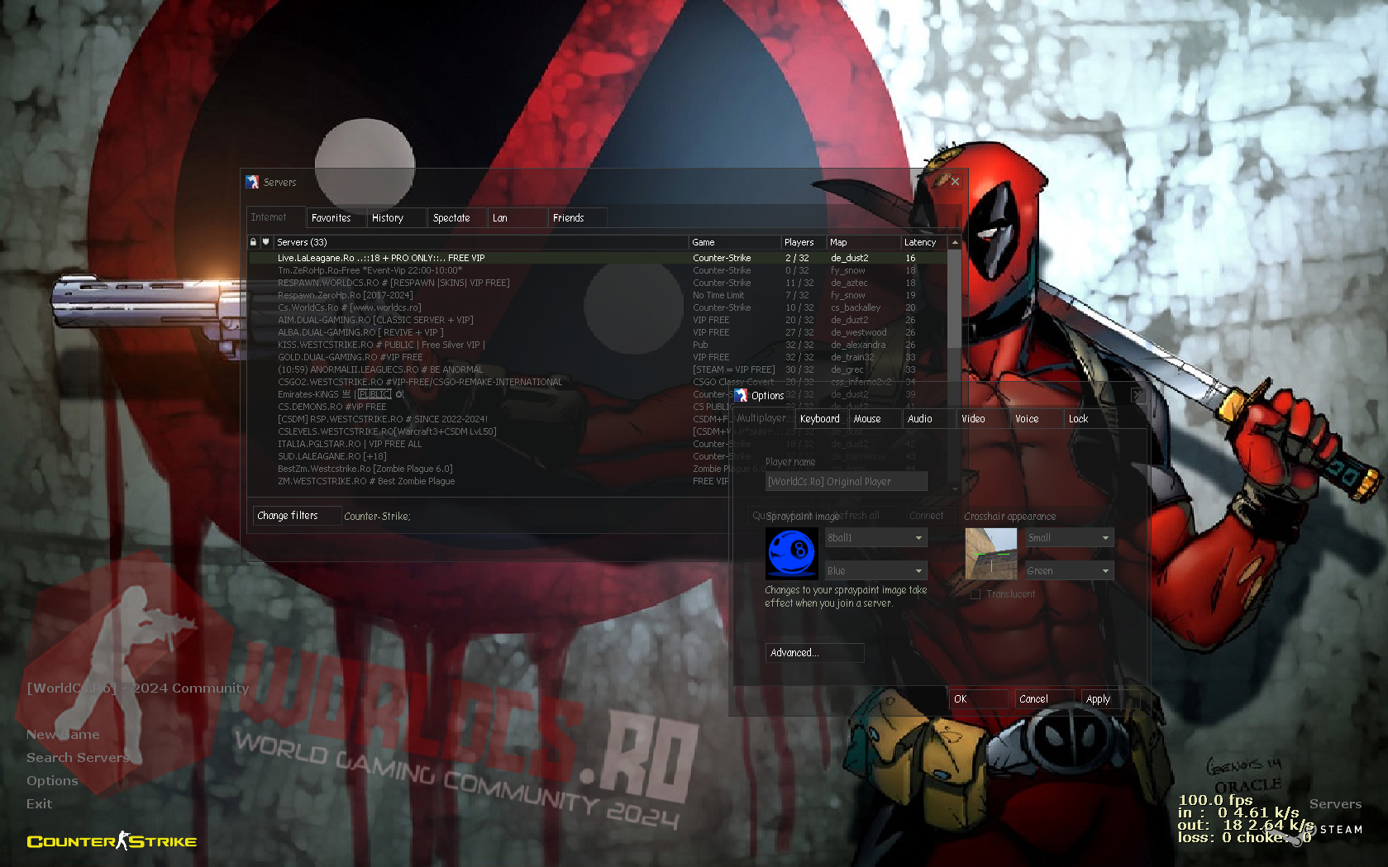
Task: Click the Change filters button
Action: 297,516
